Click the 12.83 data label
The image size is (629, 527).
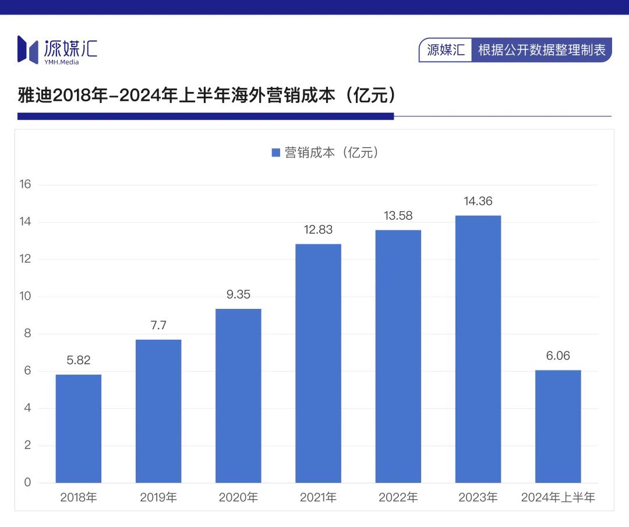pyautogui.click(x=318, y=230)
